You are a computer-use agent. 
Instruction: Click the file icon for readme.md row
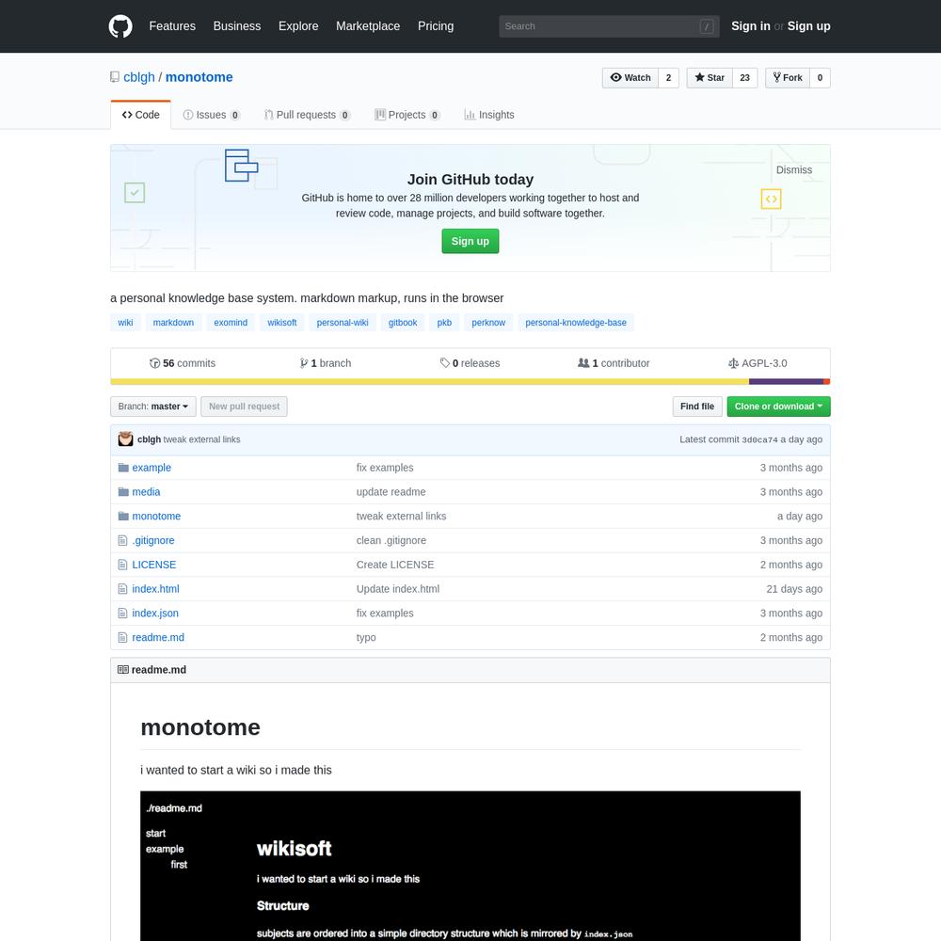click(122, 637)
